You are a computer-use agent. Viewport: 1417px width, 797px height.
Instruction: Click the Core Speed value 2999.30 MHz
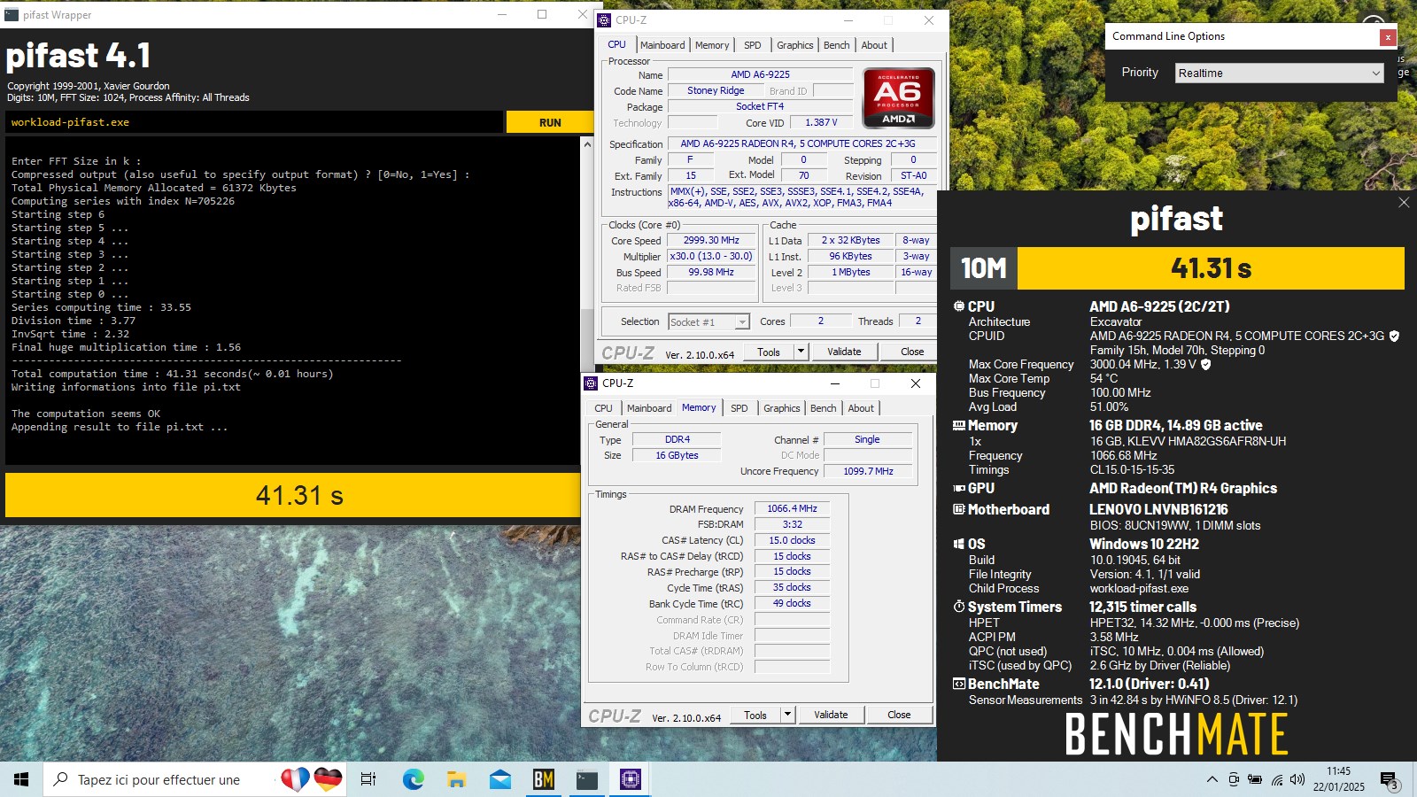[x=711, y=240]
